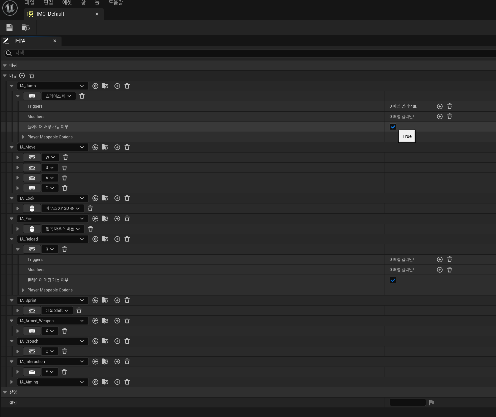The width and height of the screenshot is (496, 417).
Task: Open the 파일 menu
Action: point(30,3)
